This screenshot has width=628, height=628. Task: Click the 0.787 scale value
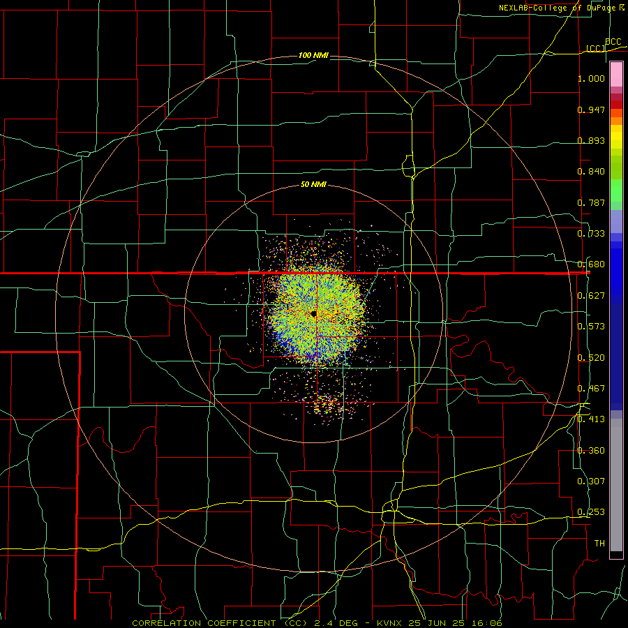(x=591, y=202)
